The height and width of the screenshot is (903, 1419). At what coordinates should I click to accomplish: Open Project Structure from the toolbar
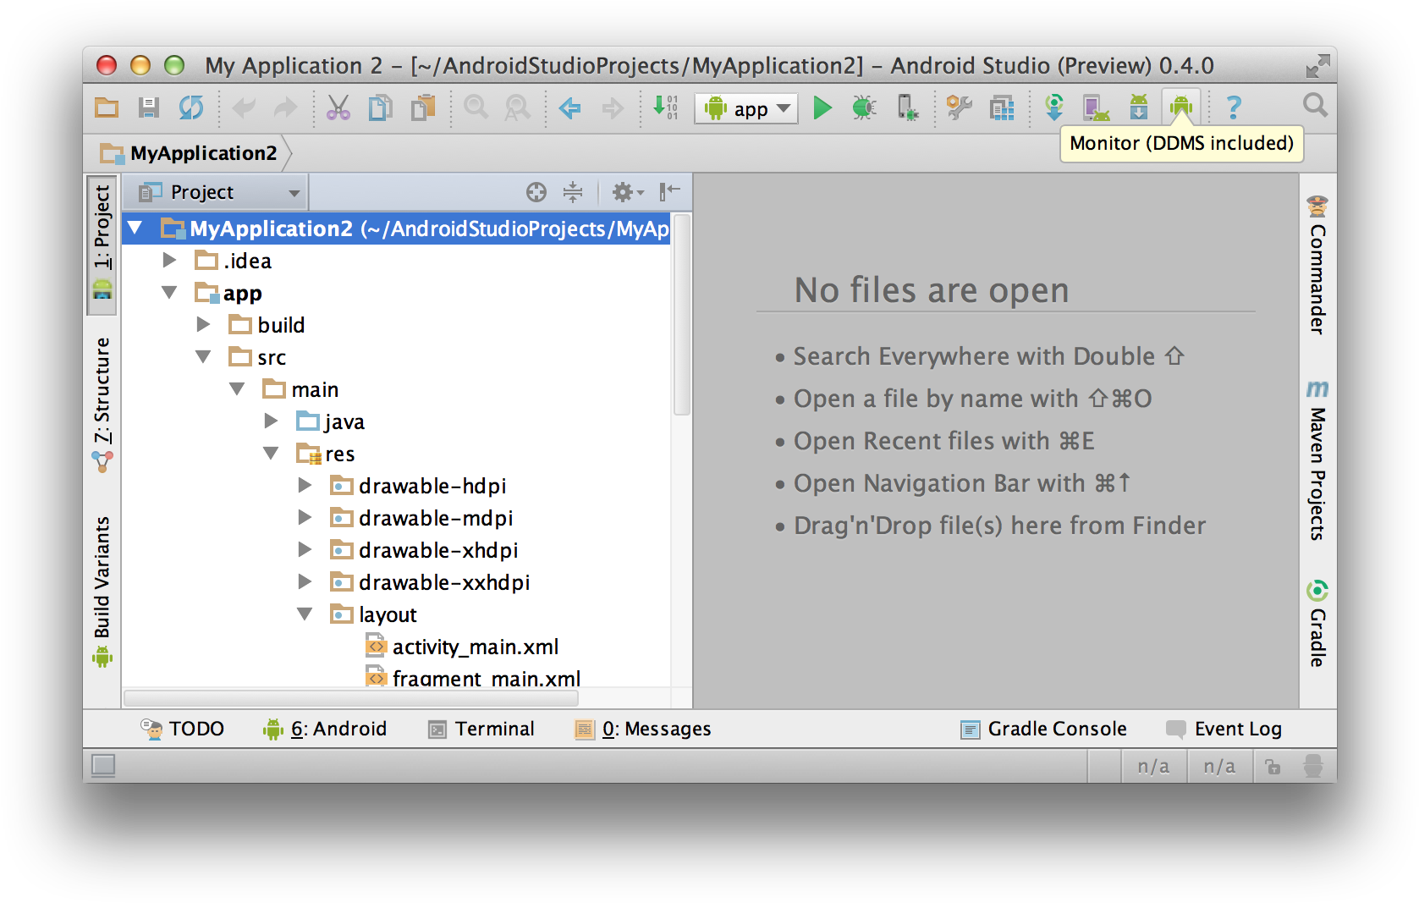point(1002,107)
